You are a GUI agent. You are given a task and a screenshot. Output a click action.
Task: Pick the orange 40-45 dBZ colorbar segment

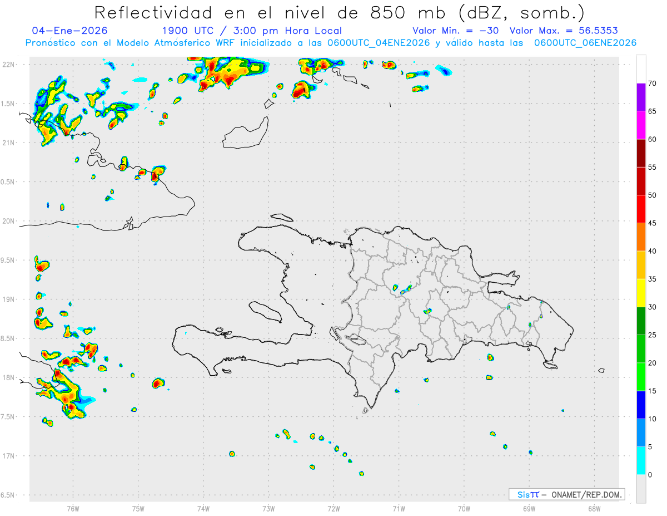(641, 237)
